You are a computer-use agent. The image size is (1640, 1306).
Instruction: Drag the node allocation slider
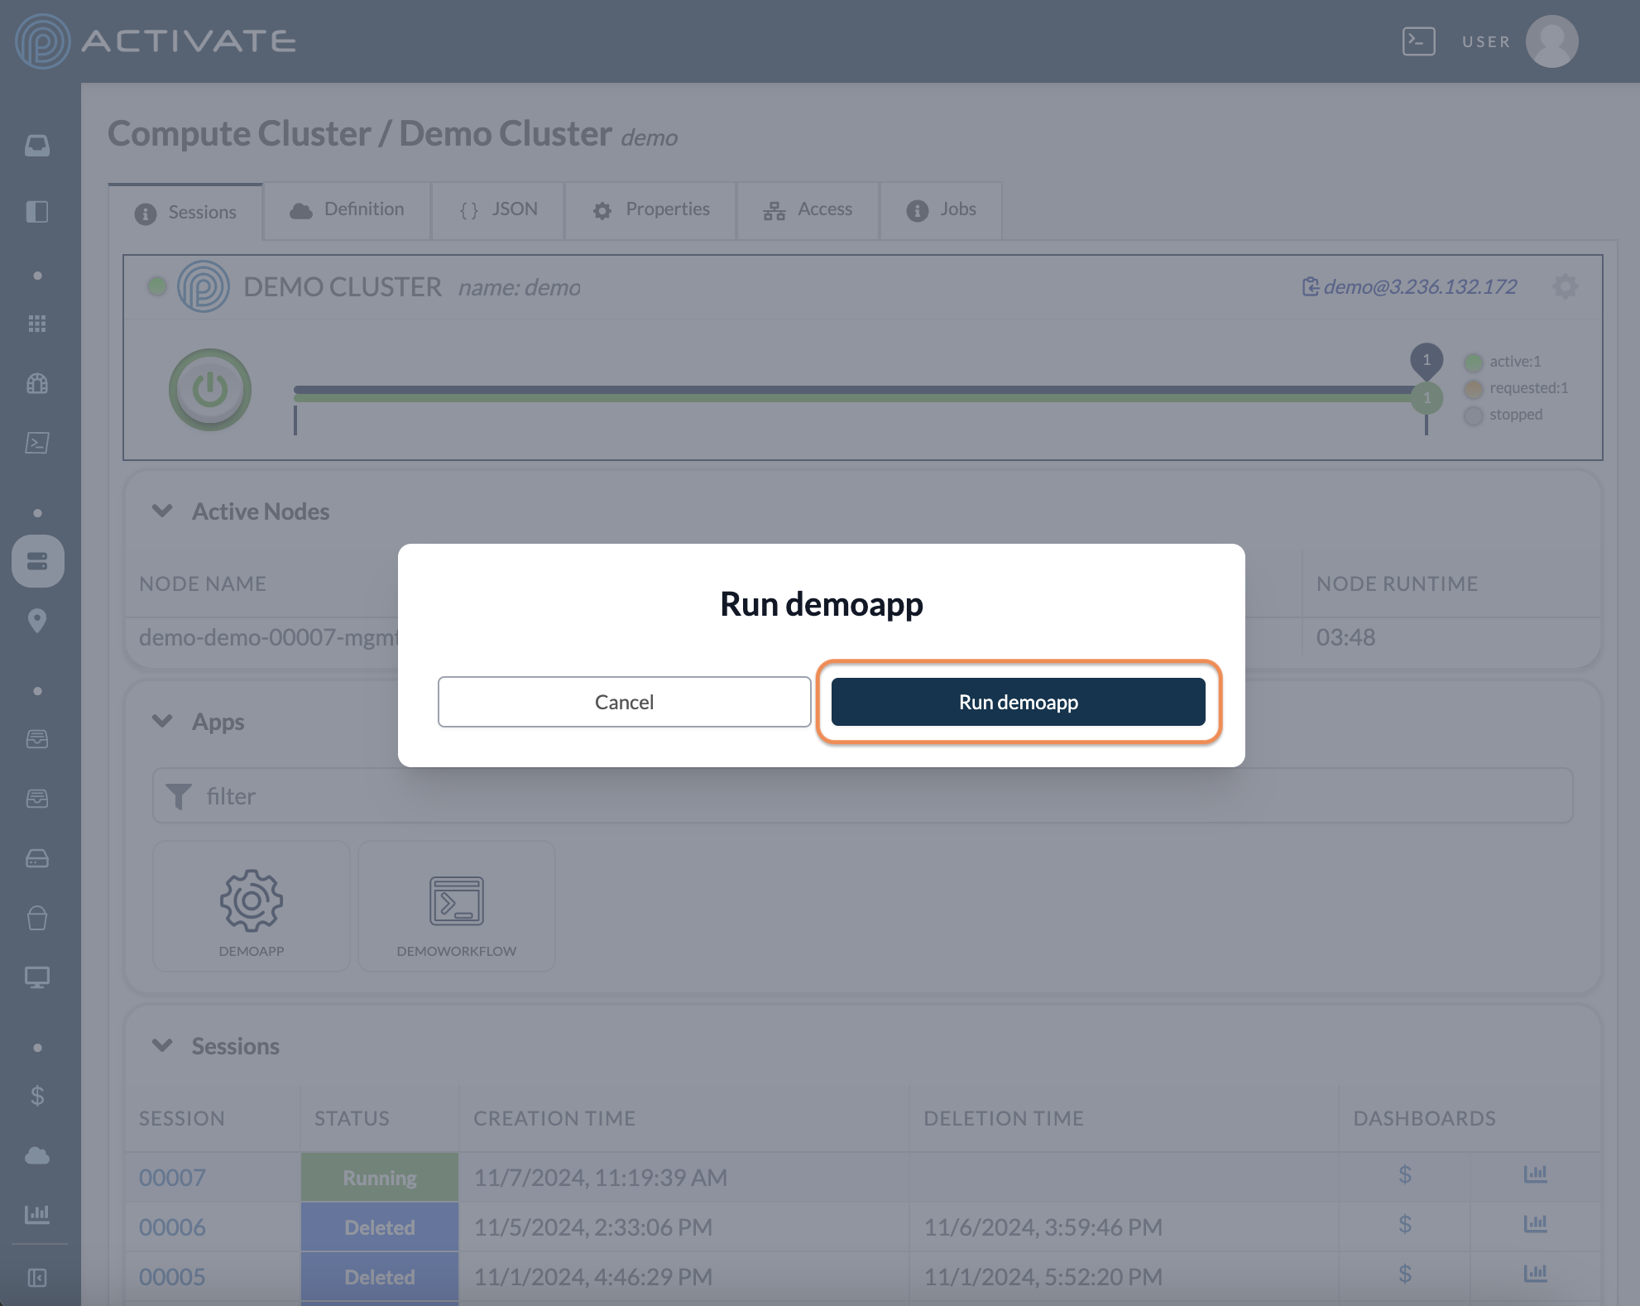point(1424,397)
